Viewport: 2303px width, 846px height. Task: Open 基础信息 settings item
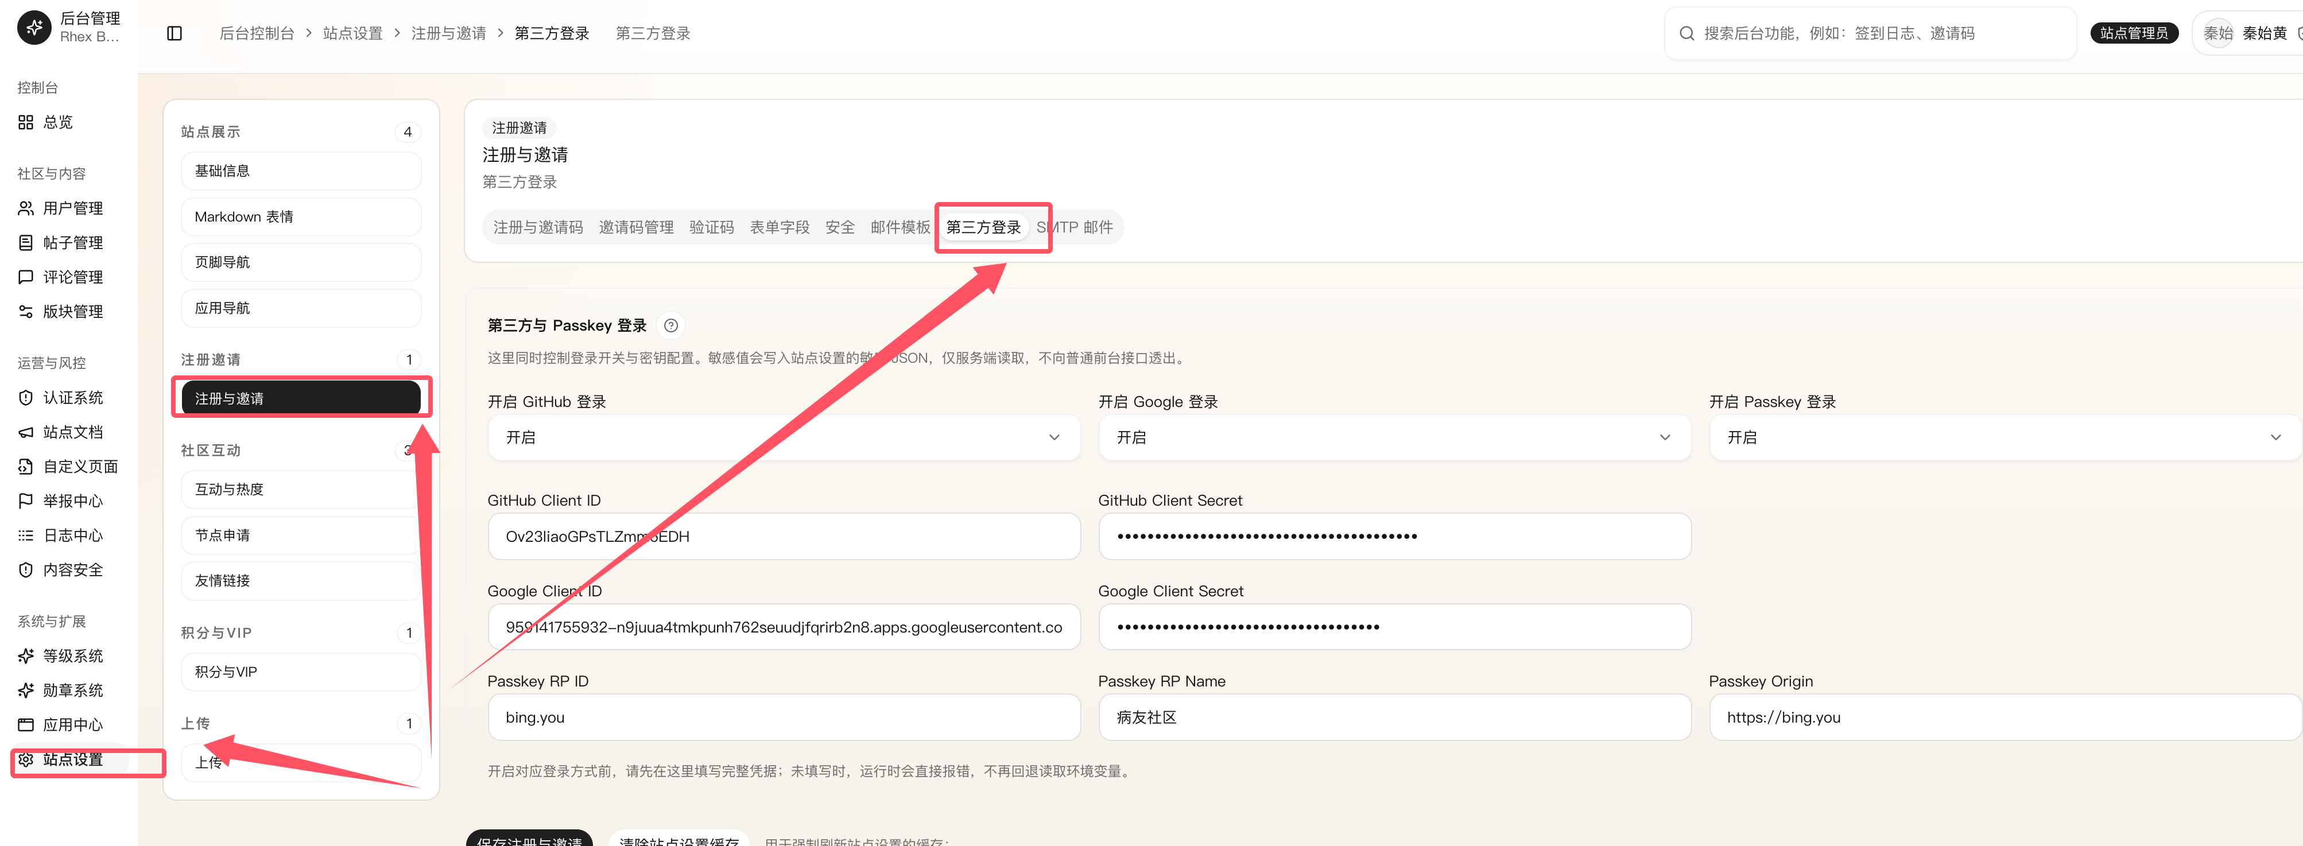(300, 171)
